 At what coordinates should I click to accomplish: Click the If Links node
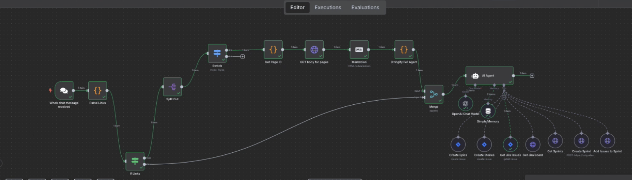[135, 161]
